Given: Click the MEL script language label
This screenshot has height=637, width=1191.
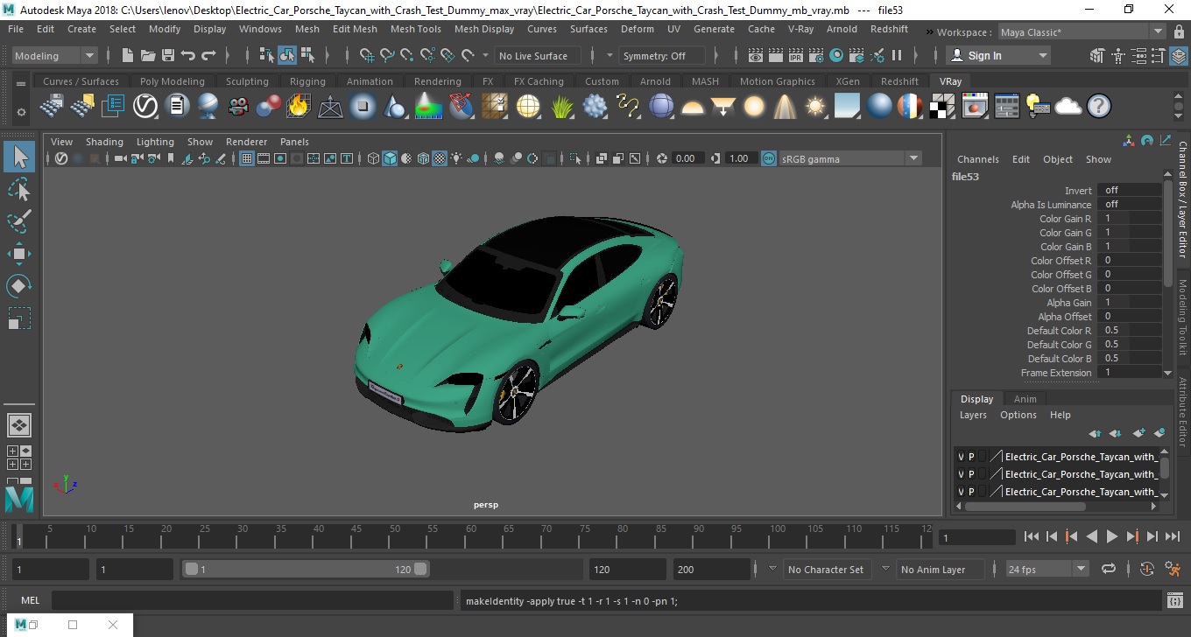Looking at the screenshot, I should (30, 600).
